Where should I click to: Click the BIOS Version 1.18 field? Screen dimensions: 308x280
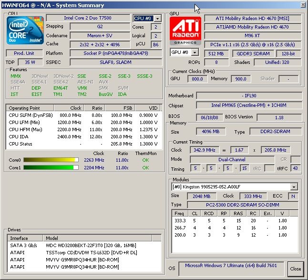click(279, 117)
